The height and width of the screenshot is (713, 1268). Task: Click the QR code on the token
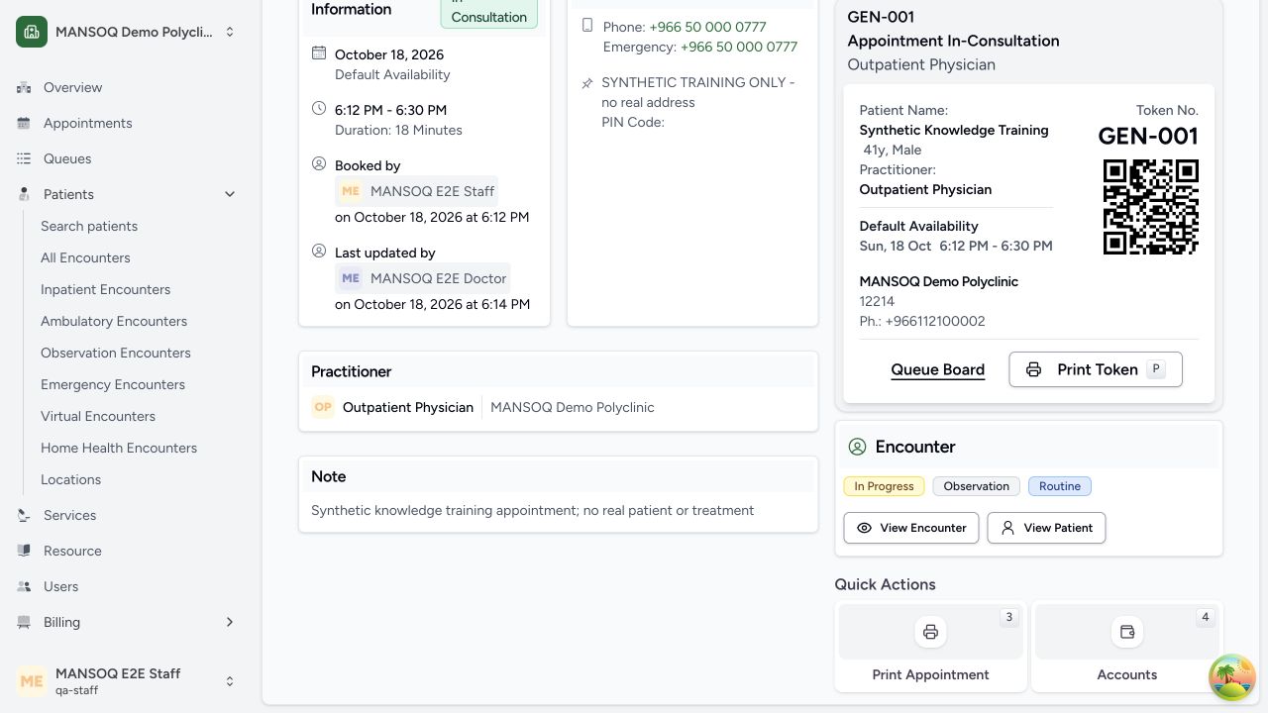pos(1150,207)
